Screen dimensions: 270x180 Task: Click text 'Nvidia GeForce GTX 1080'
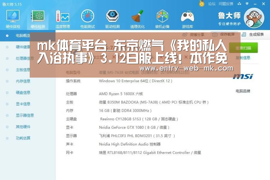click(121, 127)
